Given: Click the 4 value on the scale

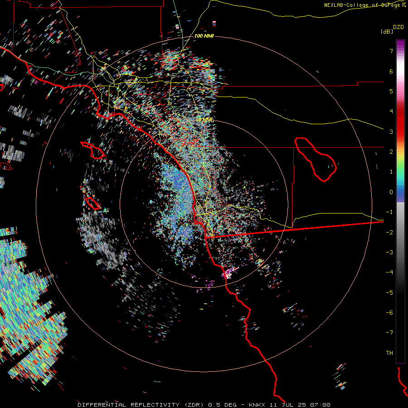Looking at the screenshot, I should click(x=391, y=112).
